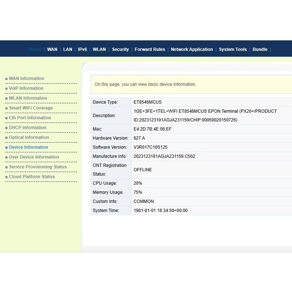Image resolution: width=292 pixels, height=292 pixels.
Task: Open WLAN Information sidebar link
Action: (x=28, y=98)
